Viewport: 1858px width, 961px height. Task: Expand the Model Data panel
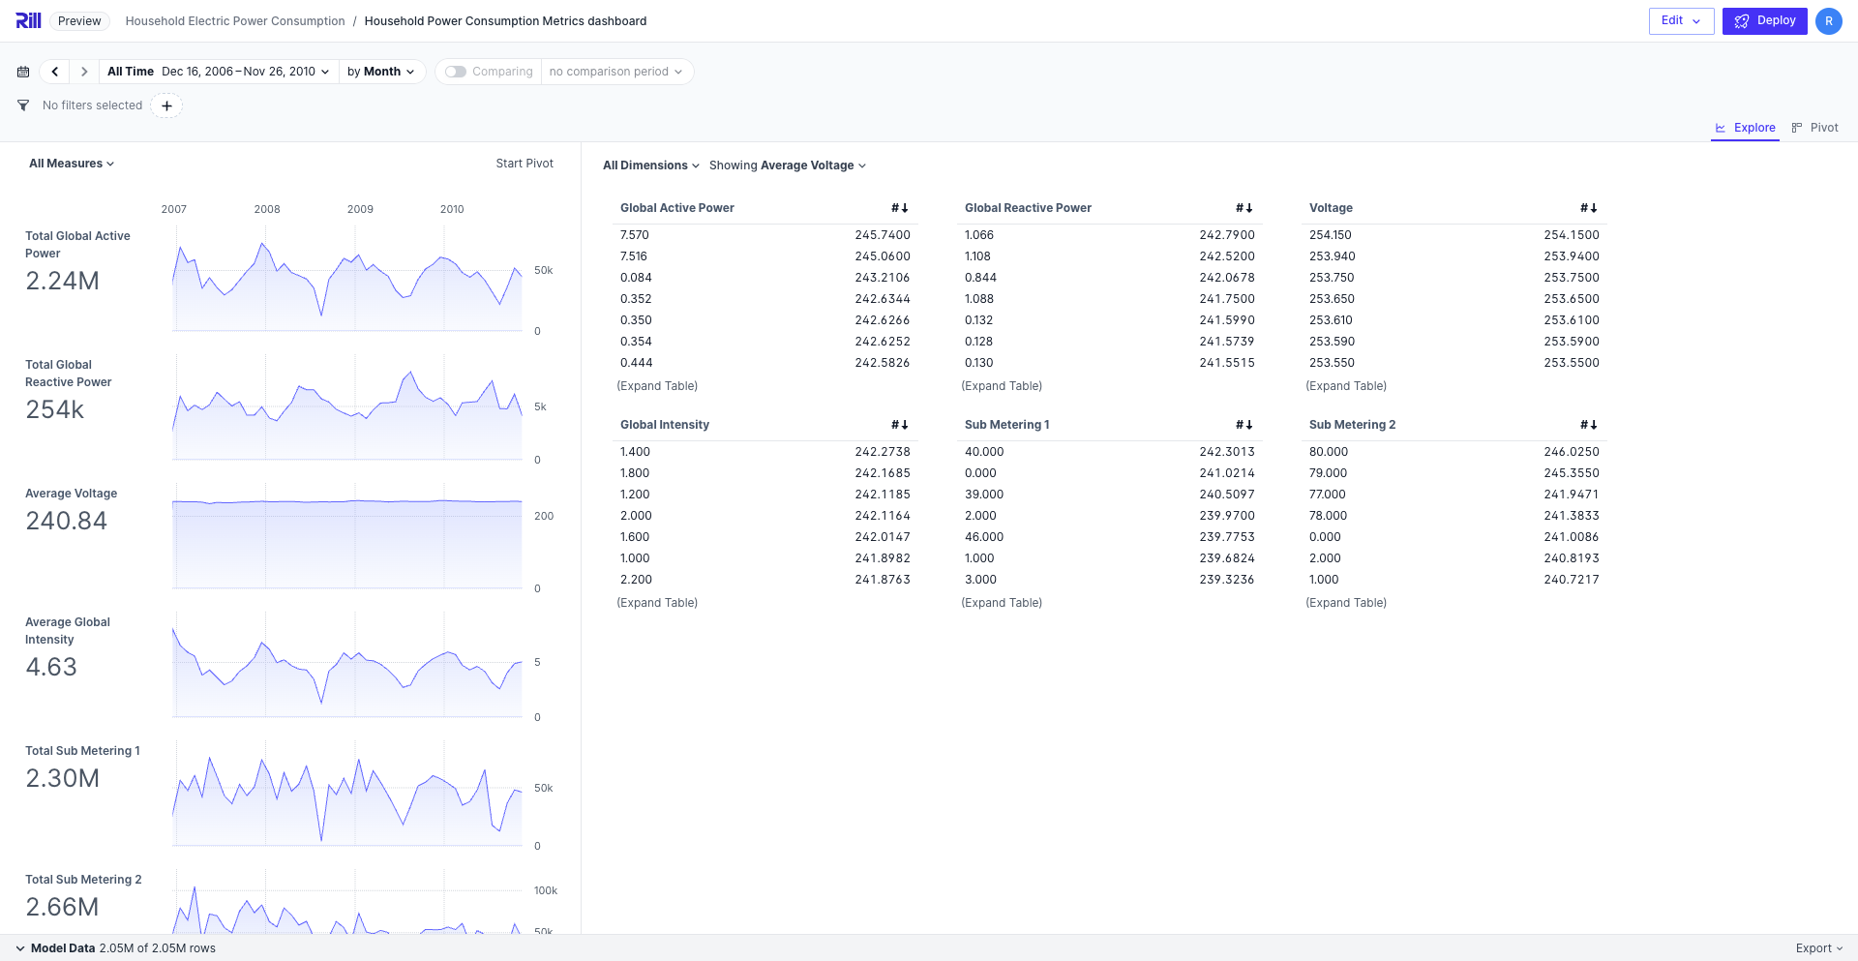pyautogui.click(x=20, y=948)
